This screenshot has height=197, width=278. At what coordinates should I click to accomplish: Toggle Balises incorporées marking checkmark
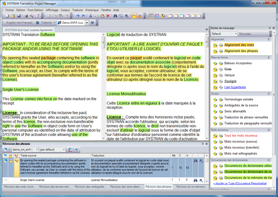[x=215, y=63]
